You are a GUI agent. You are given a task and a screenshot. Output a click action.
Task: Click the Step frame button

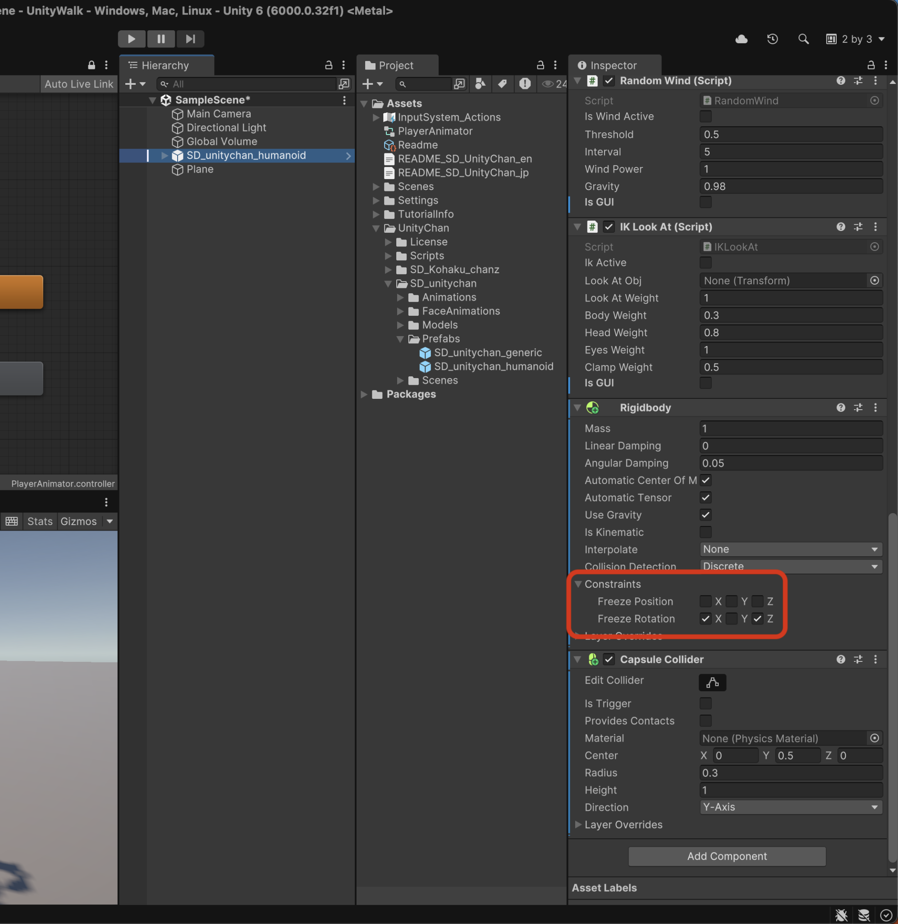(190, 39)
